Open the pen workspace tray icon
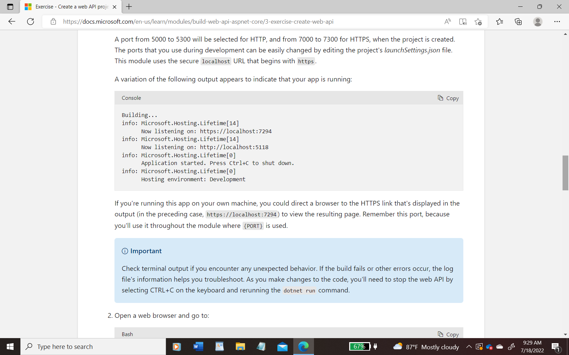Image resolution: width=569 pixels, height=355 pixels. pyautogui.click(x=511, y=347)
